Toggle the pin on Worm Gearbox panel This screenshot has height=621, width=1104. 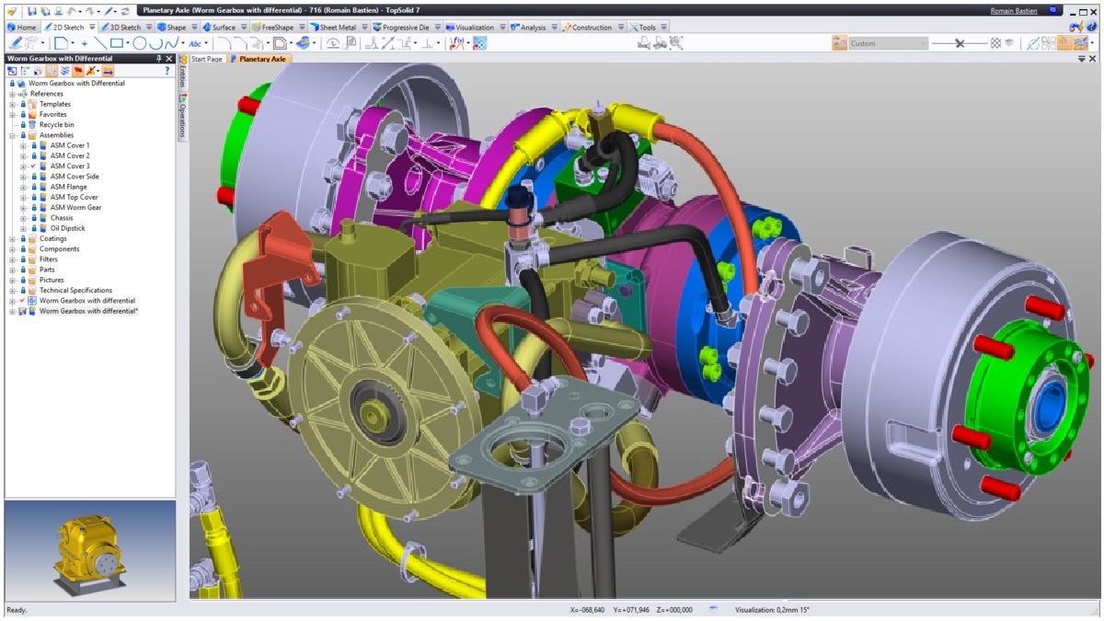coord(158,59)
